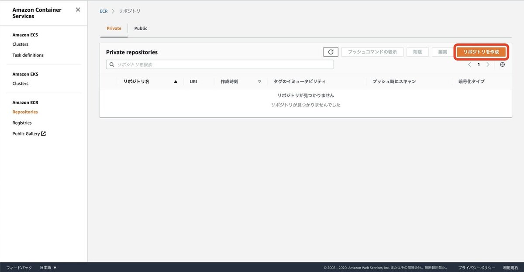The image size is (524, 272).
Task: Switch to the Public tab
Action: click(x=140, y=28)
